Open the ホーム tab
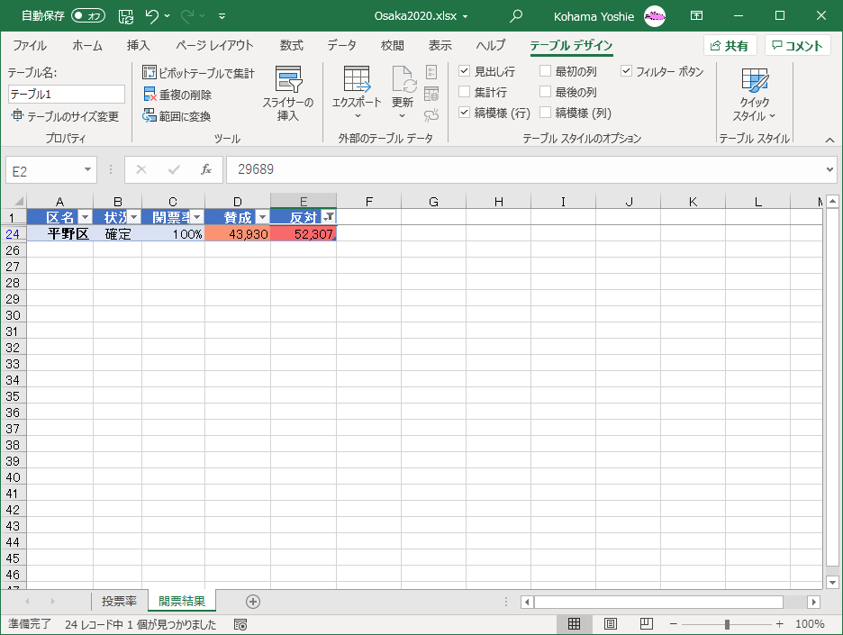This screenshot has width=843, height=635. [87, 46]
